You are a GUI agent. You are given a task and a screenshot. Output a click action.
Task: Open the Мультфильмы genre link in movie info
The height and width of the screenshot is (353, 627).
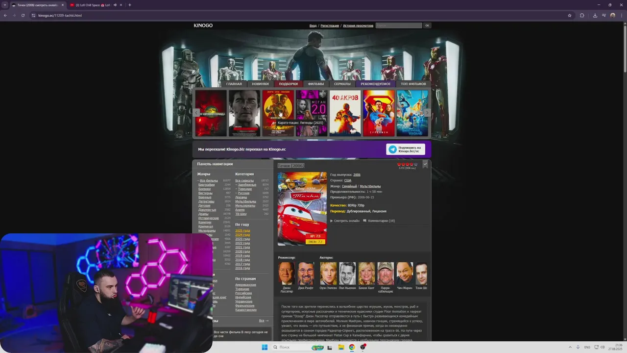click(x=370, y=186)
